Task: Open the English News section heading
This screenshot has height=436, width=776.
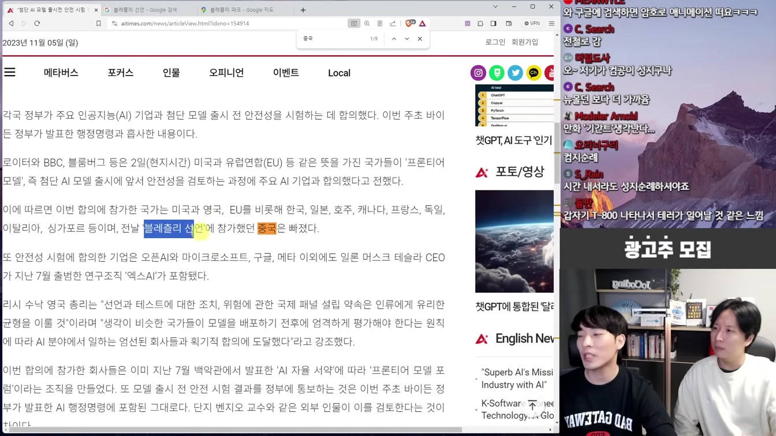Action: click(x=524, y=339)
